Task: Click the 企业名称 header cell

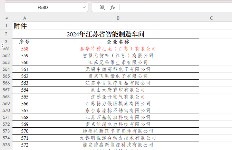Action: click(118, 42)
